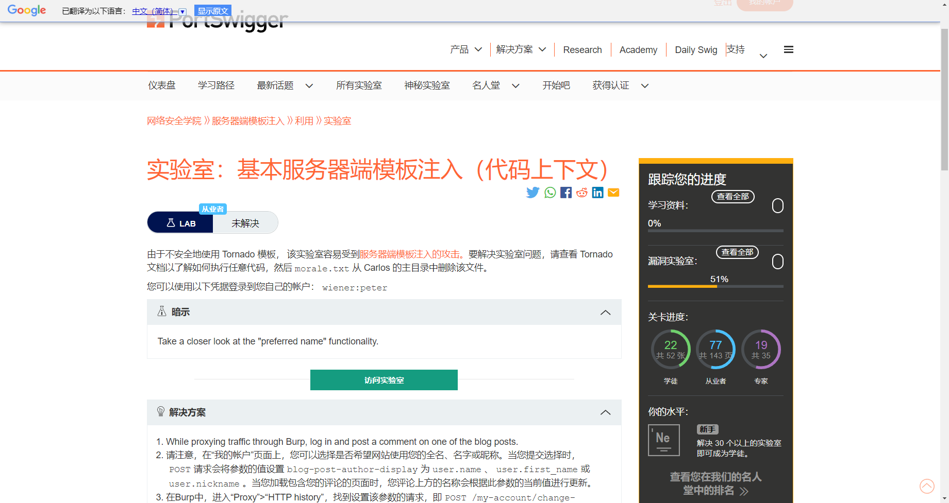Screen dimensions: 949x503
Task: Open the hamburger menu icon
Action: point(788,50)
